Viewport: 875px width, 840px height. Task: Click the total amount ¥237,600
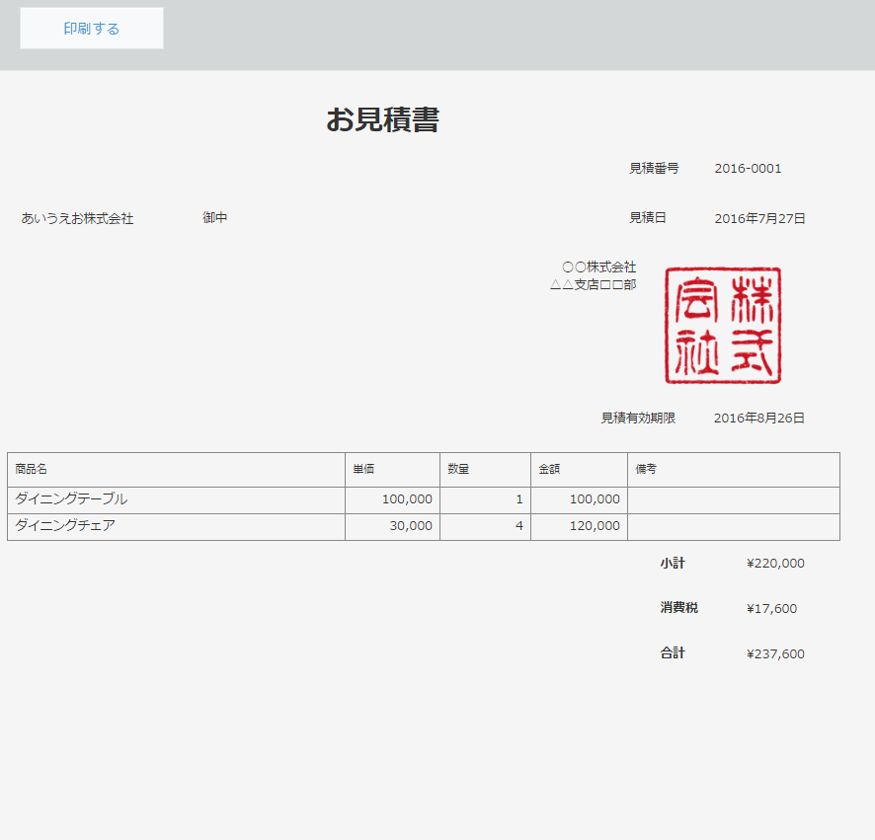point(775,654)
